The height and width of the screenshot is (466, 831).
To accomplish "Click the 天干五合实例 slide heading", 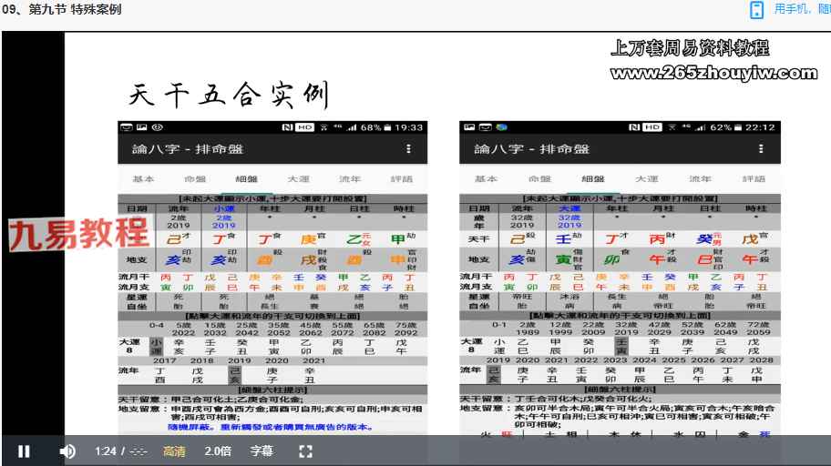I will (229, 96).
